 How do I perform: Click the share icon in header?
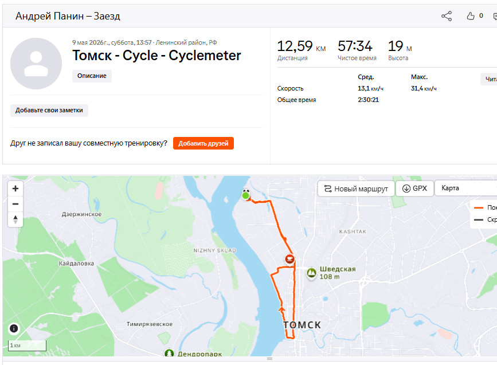click(x=447, y=16)
